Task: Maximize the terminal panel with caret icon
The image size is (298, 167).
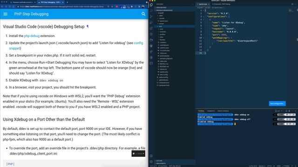Action: point(292,111)
